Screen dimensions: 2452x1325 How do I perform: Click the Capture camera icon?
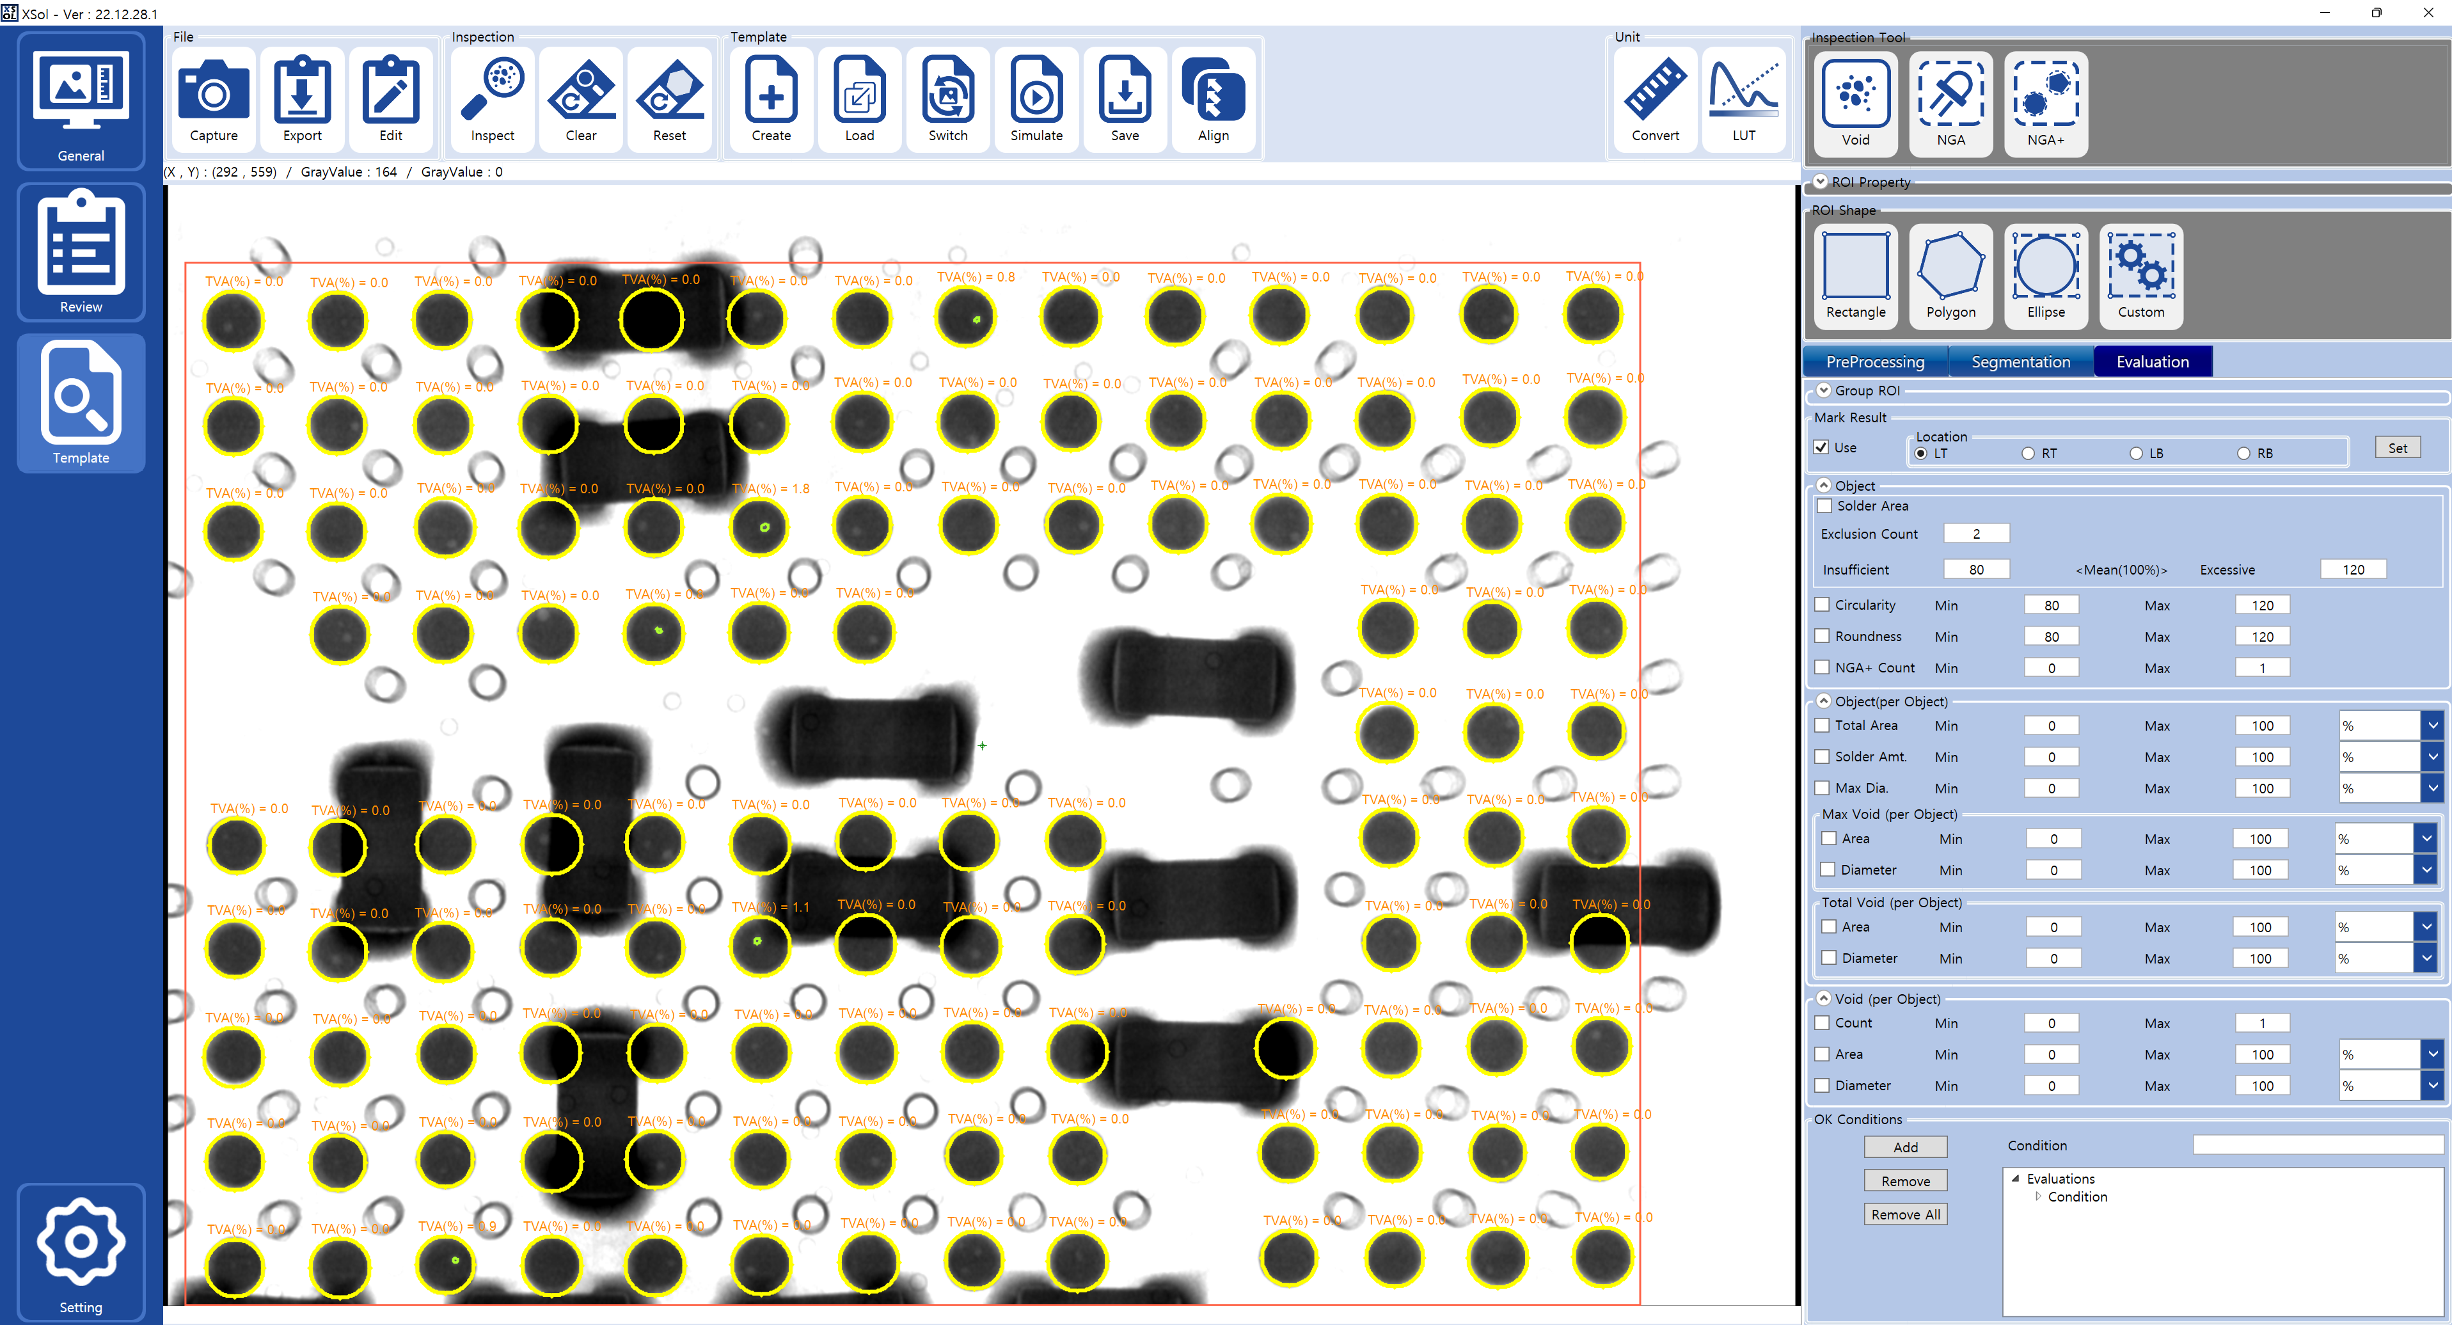[x=213, y=92]
